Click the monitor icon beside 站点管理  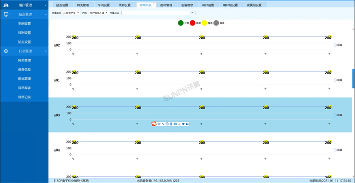[x=6, y=14]
